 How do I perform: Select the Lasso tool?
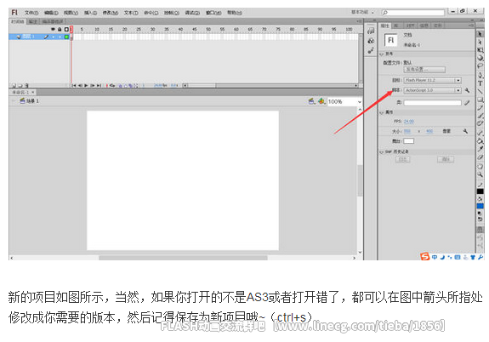[x=480, y=66]
